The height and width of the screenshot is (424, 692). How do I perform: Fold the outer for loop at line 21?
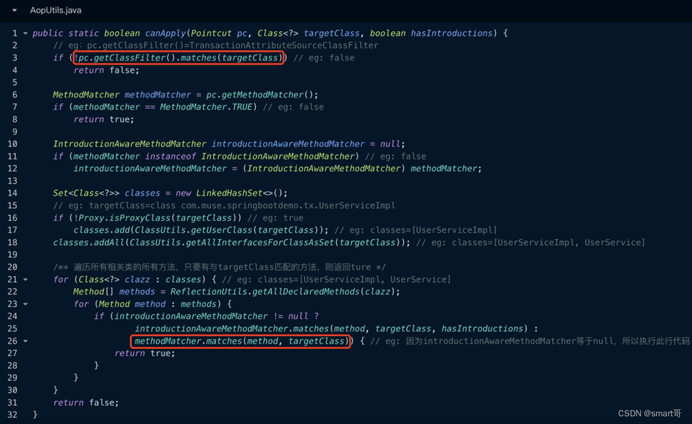tap(26, 279)
